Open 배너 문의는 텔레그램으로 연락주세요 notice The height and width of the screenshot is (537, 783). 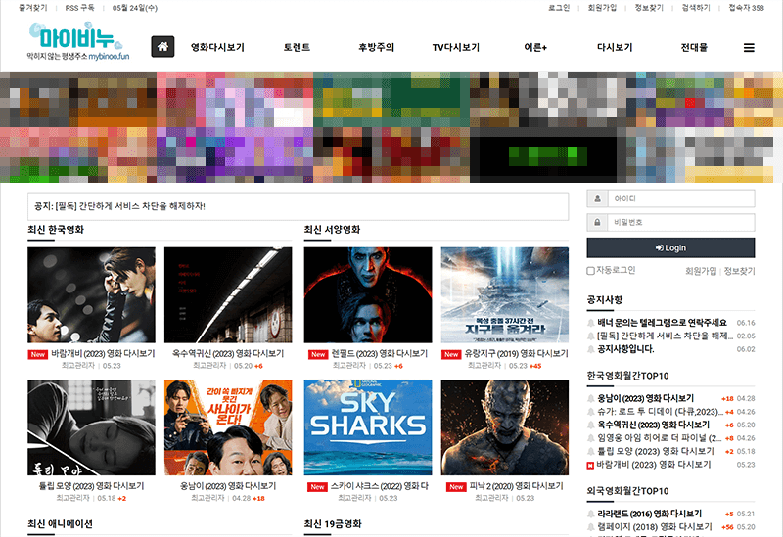pos(663,323)
